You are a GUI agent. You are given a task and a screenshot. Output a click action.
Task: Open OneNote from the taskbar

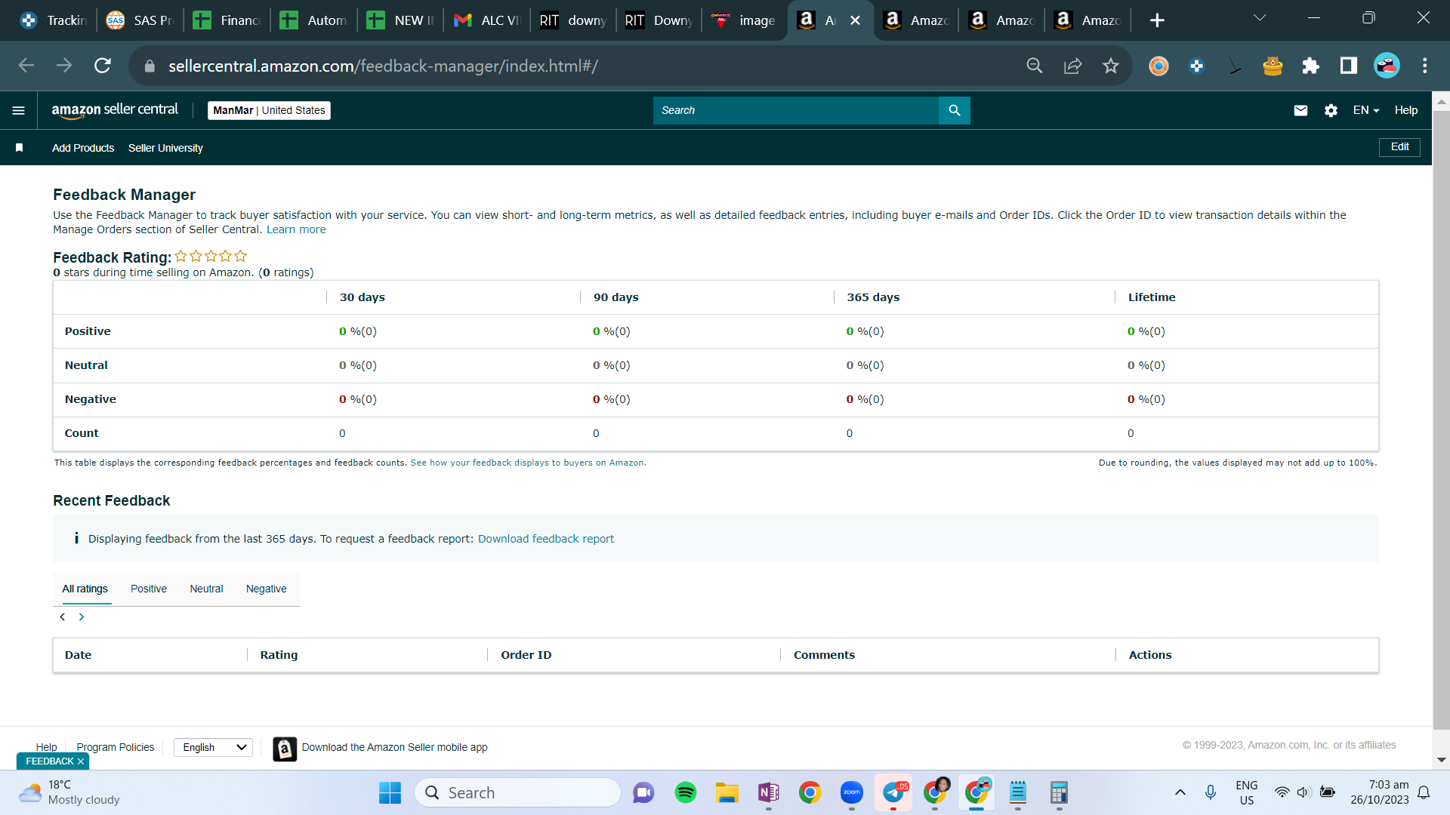769,792
